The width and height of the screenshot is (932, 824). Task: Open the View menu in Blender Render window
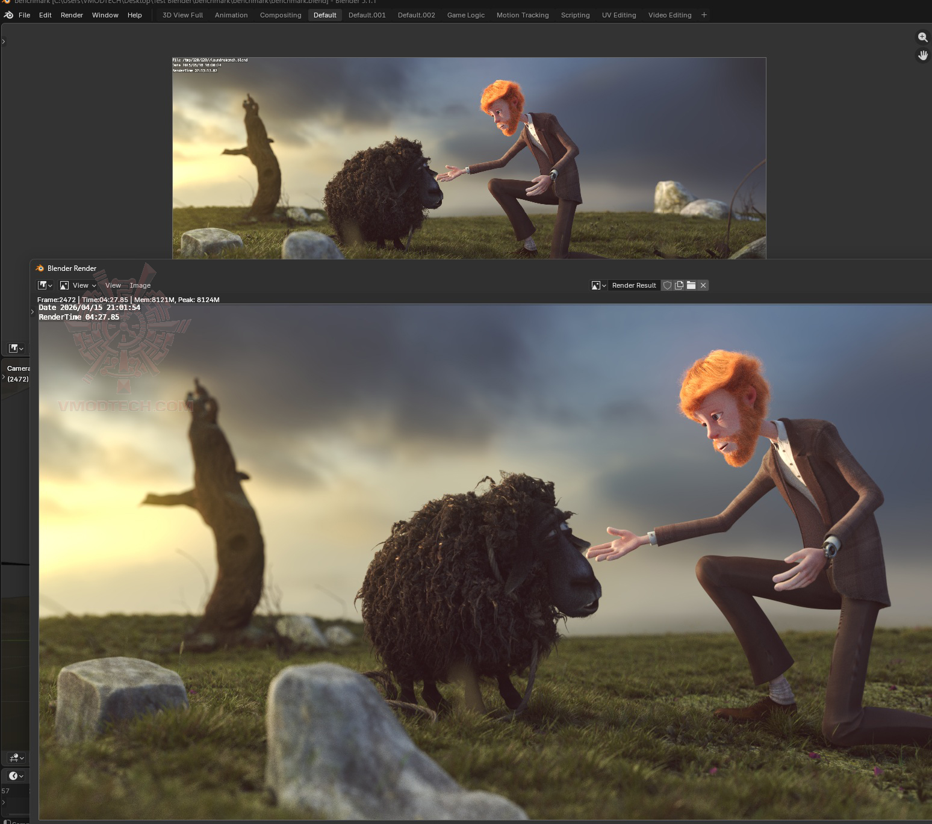[x=113, y=285]
